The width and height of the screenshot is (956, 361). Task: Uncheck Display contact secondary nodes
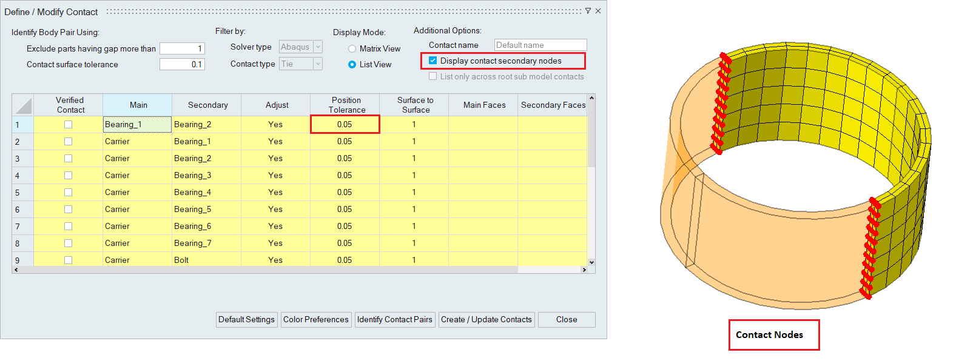click(x=433, y=61)
